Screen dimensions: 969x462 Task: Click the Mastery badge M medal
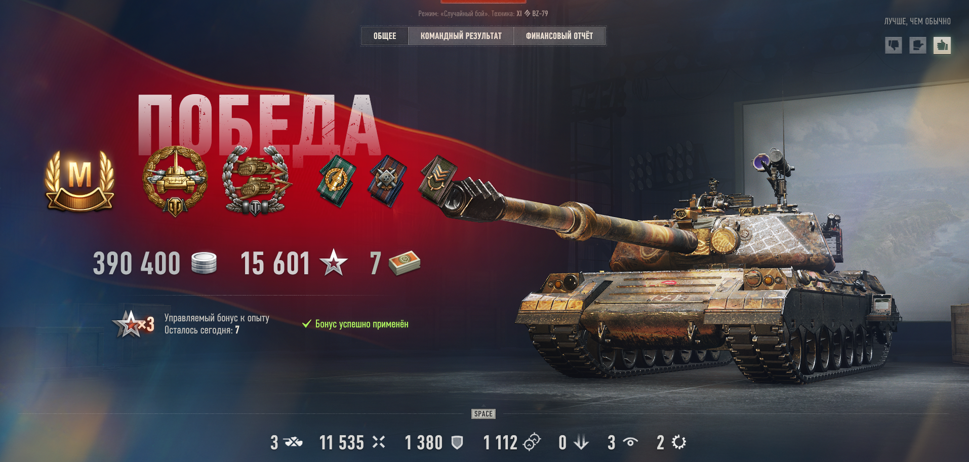tap(79, 181)
